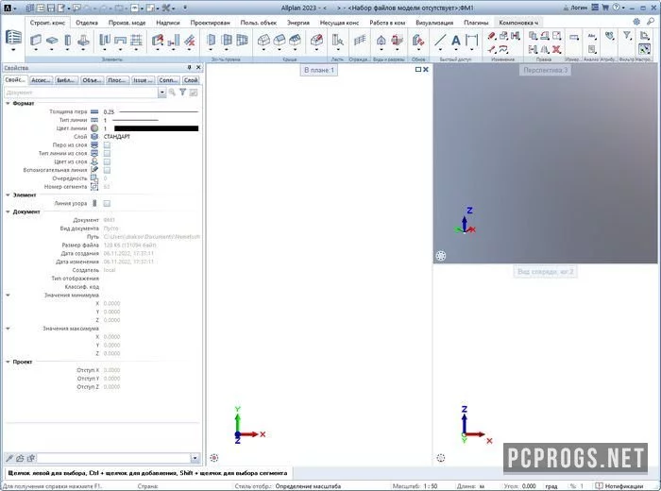Click the filter funnel in Properties panel
The image size is (661, 491).
(x=182, y=93)
